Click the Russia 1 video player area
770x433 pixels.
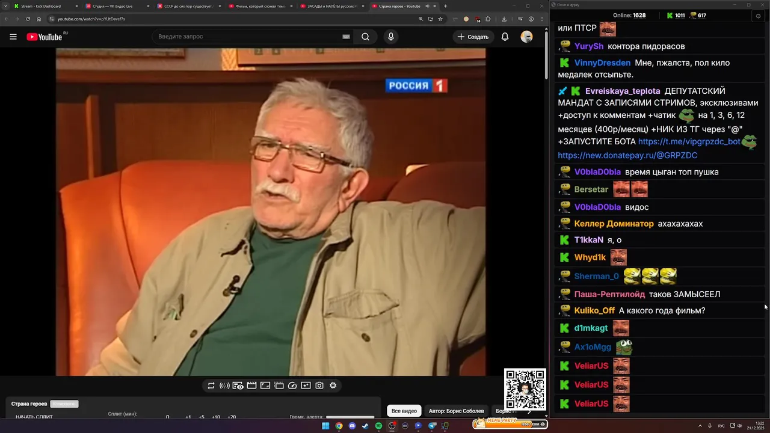[x=271, y=212]
